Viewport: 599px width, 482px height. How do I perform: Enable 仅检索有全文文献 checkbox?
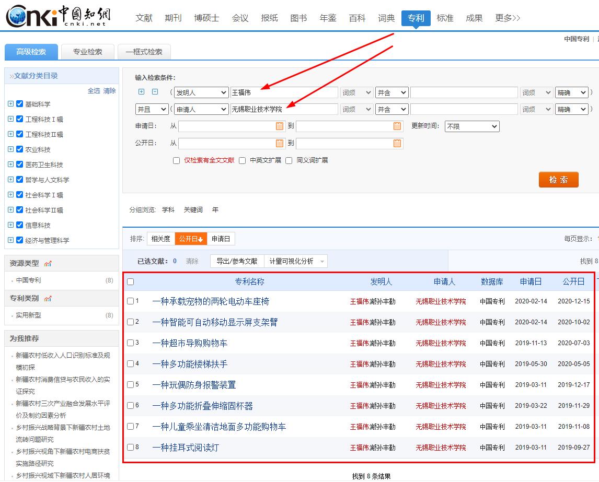point(177,161)
